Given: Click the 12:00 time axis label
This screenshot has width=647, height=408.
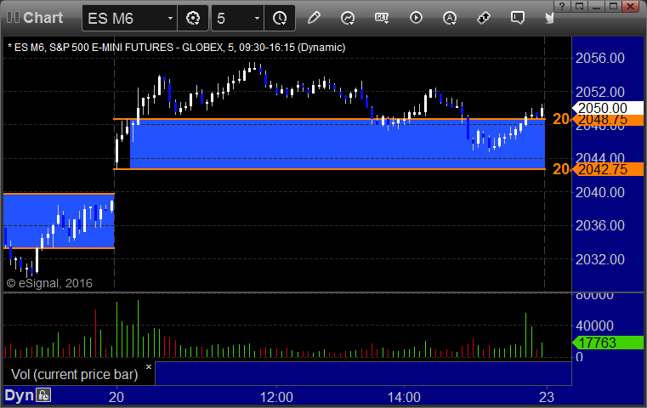Looking at the screenshot, I should coord(276,397).
